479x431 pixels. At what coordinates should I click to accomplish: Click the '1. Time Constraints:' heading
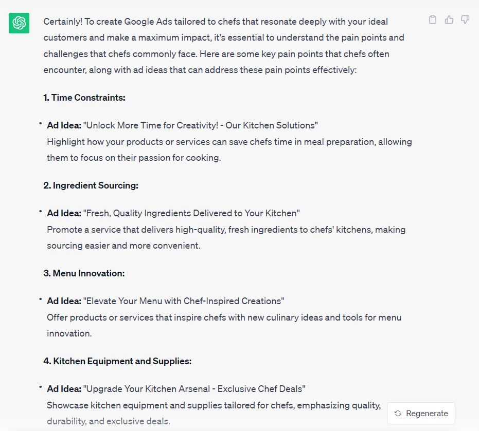84,98
